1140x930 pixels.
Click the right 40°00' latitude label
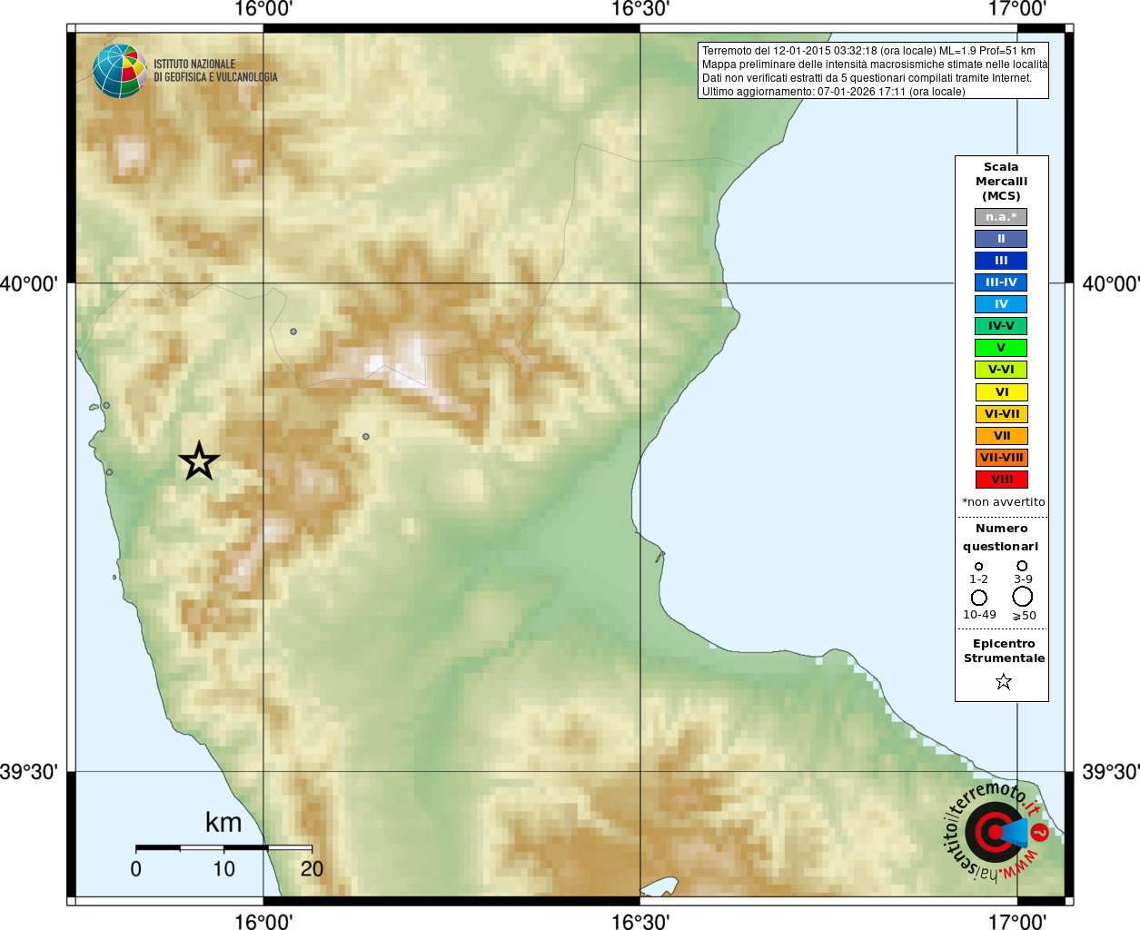coord(1110,284)
